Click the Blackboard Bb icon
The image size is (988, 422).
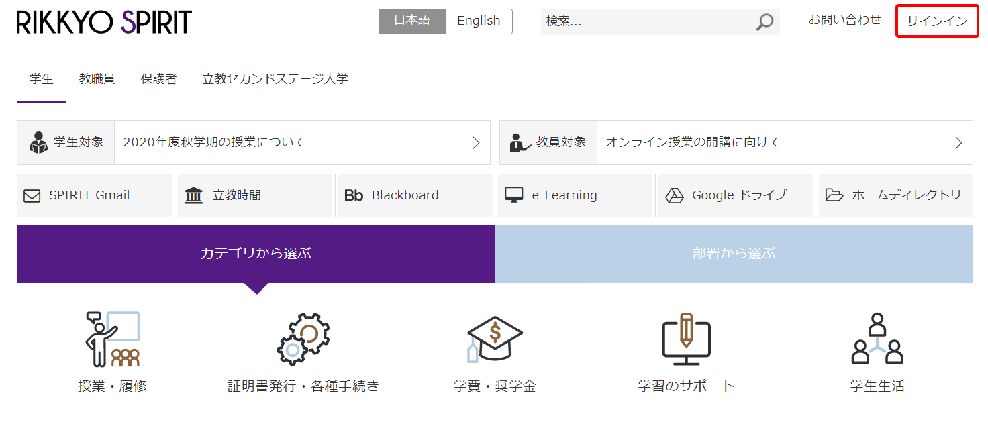[x=354, y=195]
